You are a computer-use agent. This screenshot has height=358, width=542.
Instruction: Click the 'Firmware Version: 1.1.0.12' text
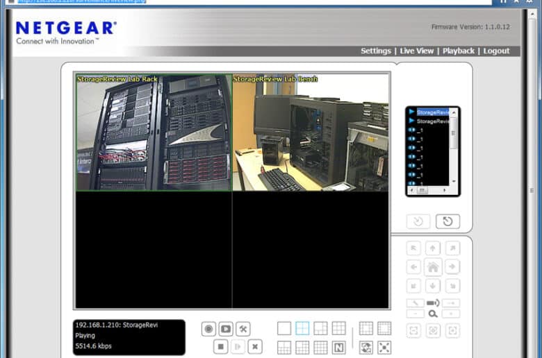pos(470,27)
